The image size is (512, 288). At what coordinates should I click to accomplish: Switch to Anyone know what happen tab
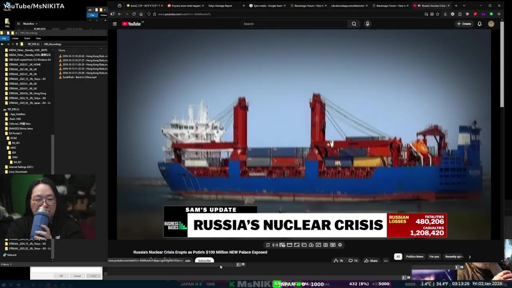point(184,6)
